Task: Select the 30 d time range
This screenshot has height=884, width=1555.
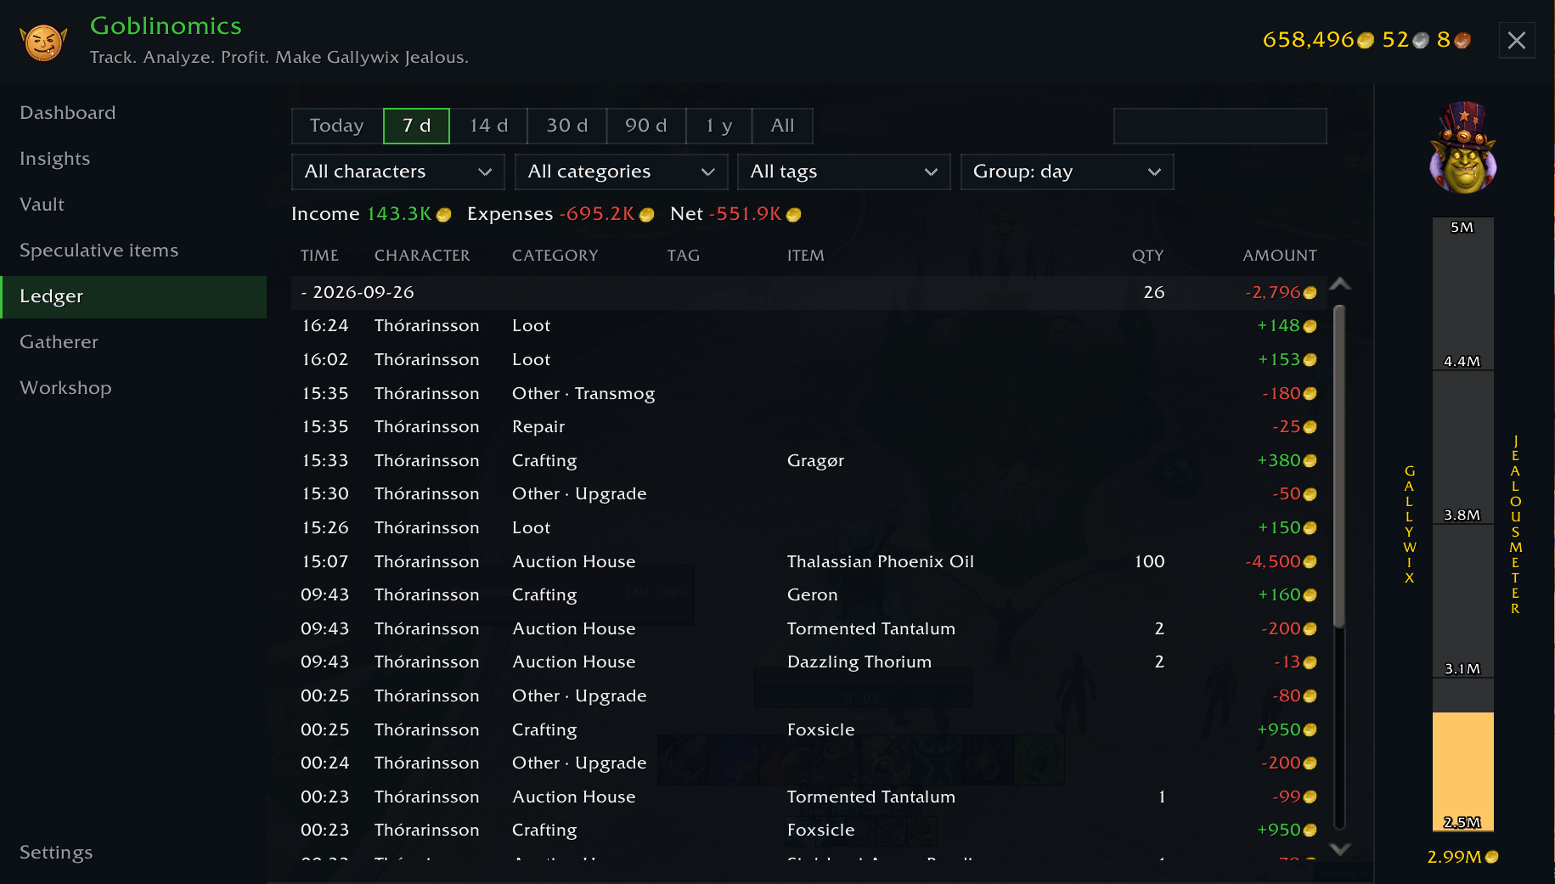Action: [566, 126]
